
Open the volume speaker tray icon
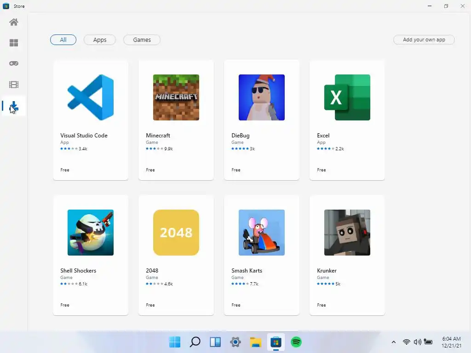tap(417, 342)
